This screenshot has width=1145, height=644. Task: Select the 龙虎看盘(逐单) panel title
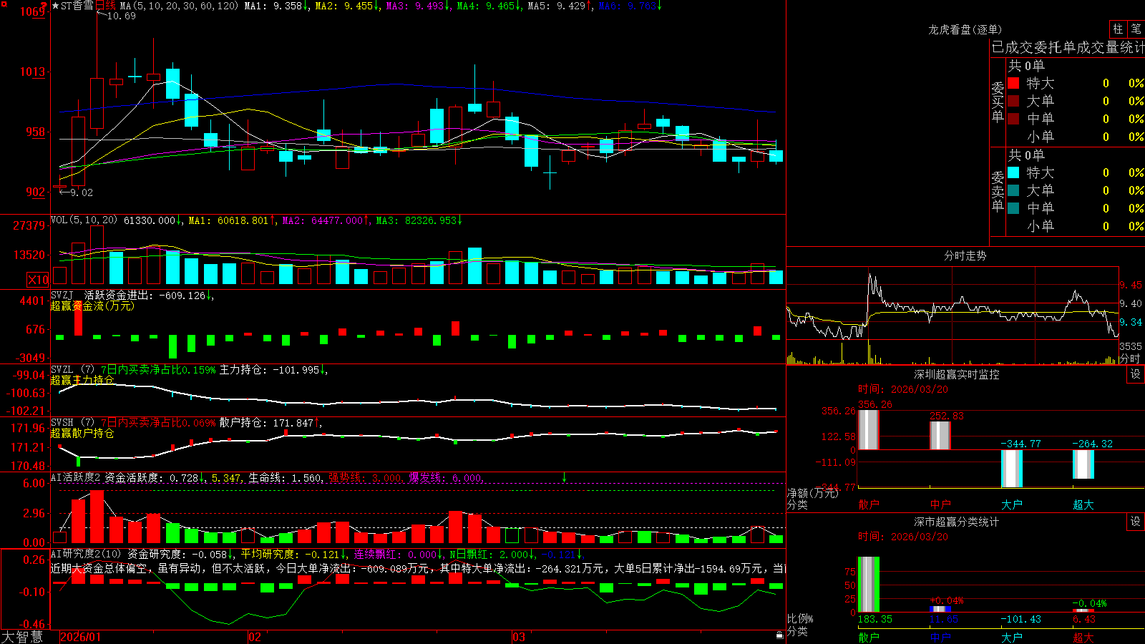(x=965, y=29)
